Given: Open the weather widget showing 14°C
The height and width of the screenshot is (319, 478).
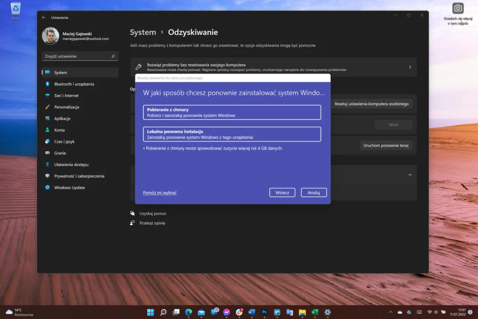Looking at the screenshot, I should click(x=20, y=312).
